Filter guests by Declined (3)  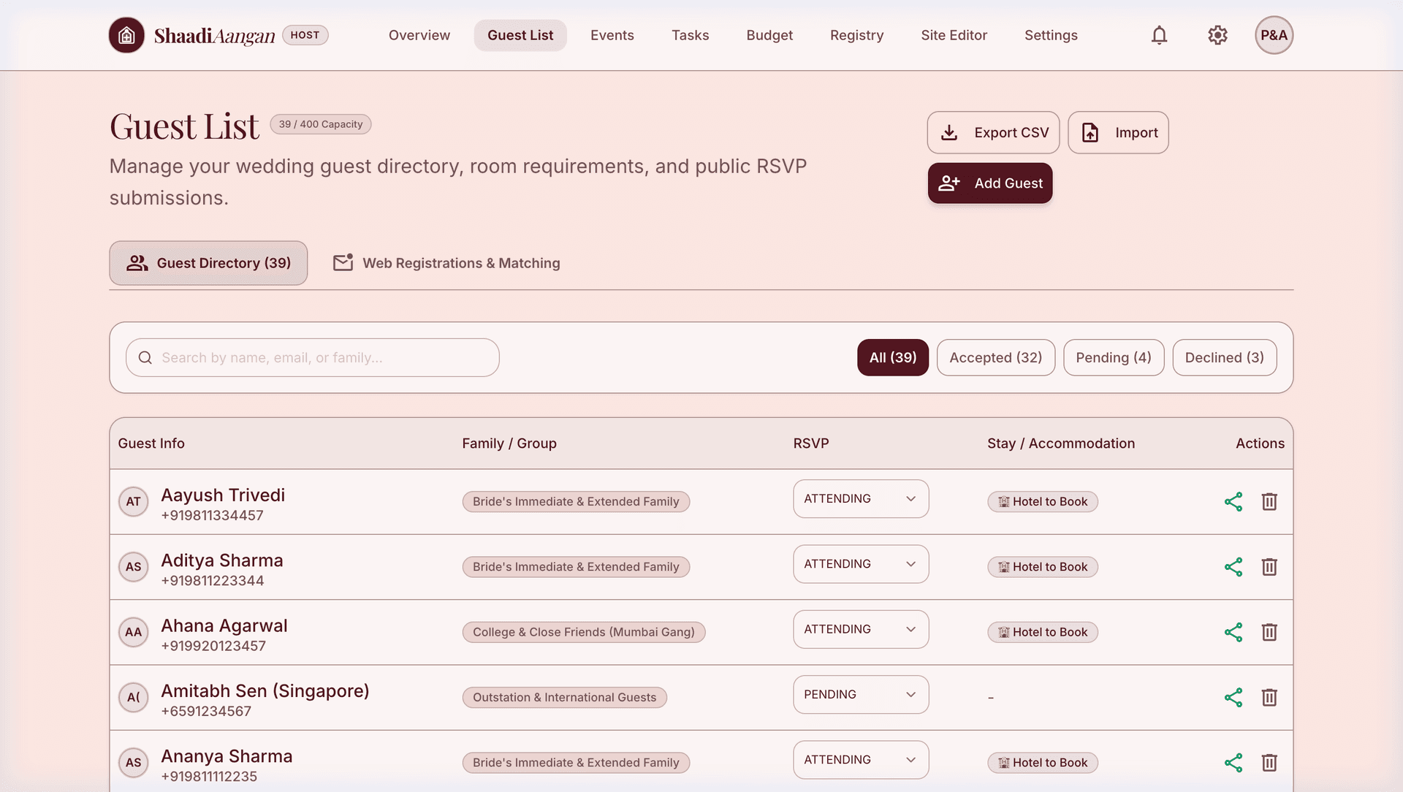[x=1225, y=357]
